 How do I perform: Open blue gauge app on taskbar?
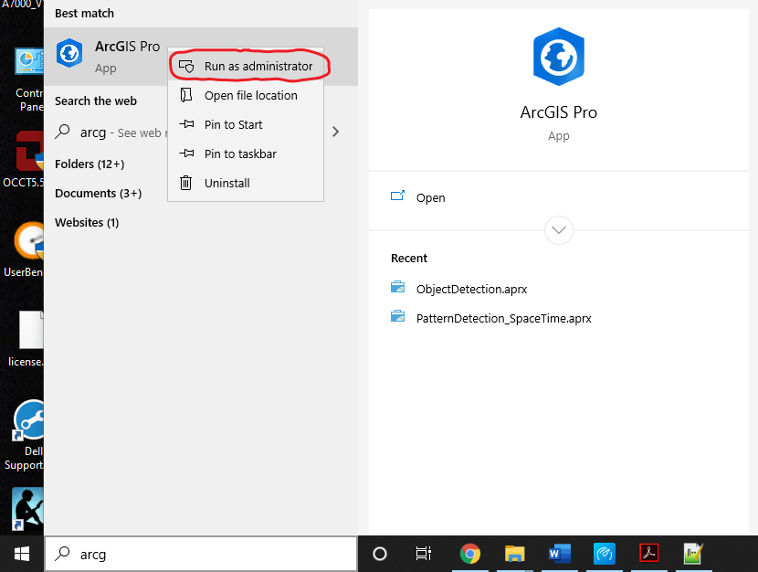[605, 554]
